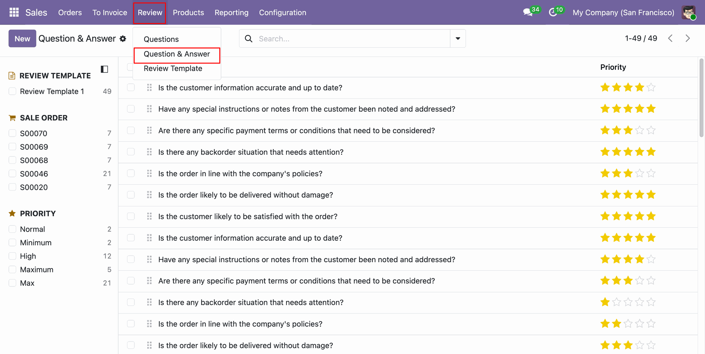The height and width of the screenshot is (354, 705).
Task: Open the Review menu
Action: tap(150, 12)
